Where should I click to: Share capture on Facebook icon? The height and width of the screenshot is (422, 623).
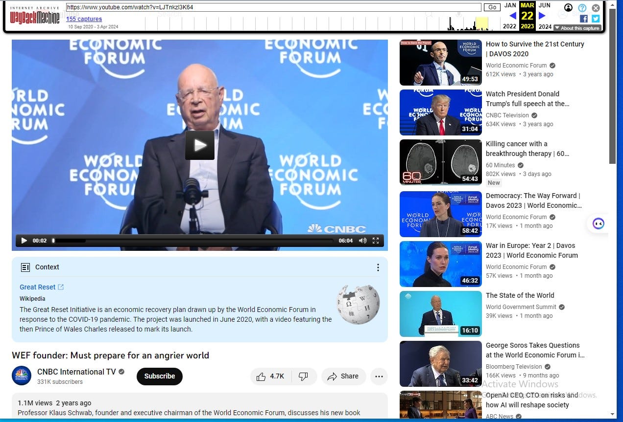click(x=583, y=19)
